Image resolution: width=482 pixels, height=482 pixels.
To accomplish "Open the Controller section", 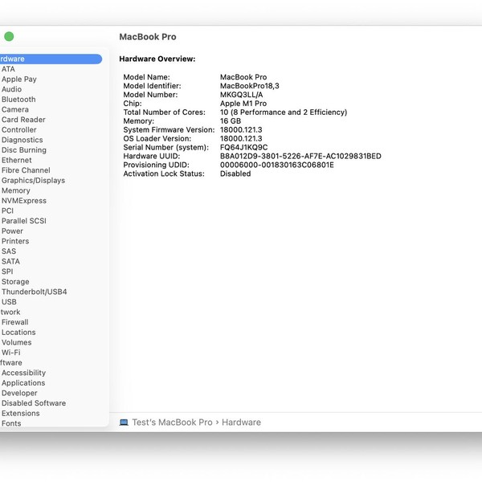I will (x=18, y=129).
